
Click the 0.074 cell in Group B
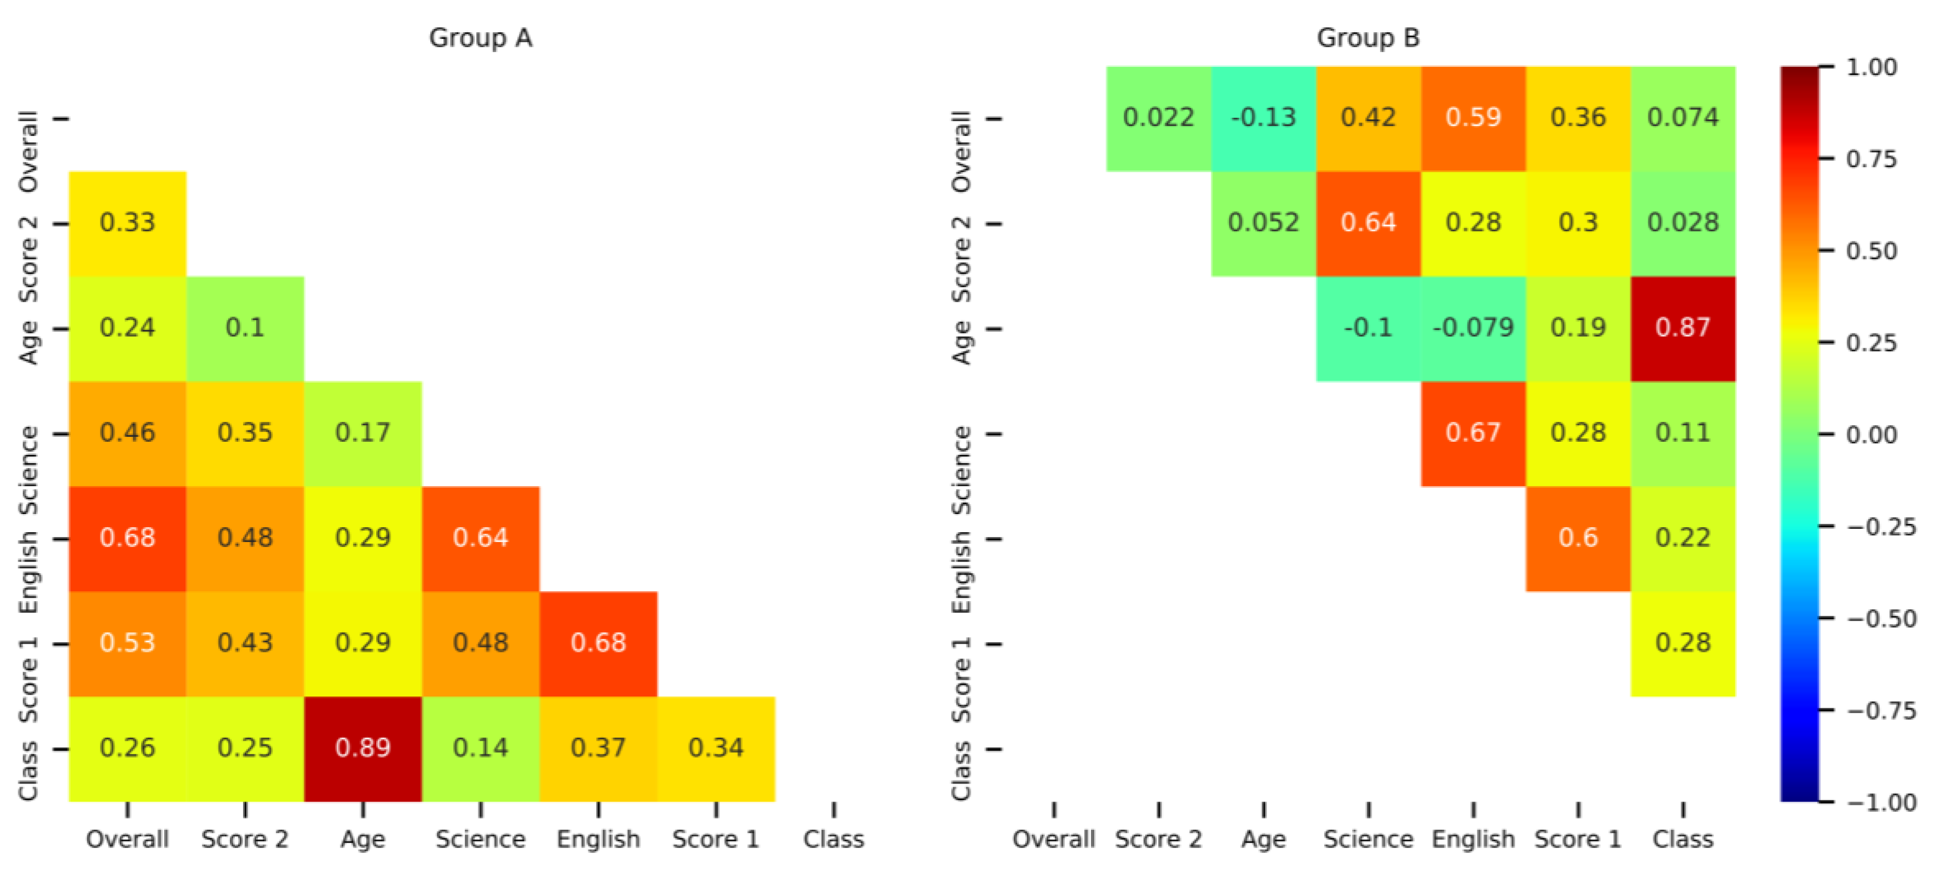[x=1683, y=118]
